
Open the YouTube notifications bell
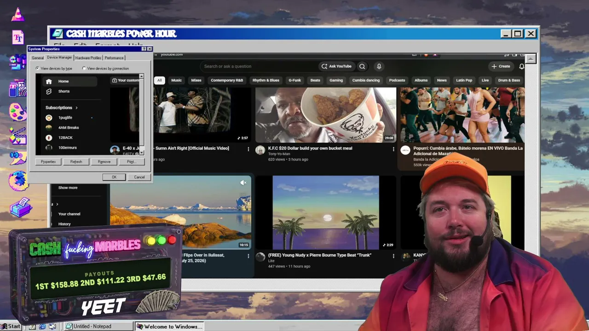521,66
